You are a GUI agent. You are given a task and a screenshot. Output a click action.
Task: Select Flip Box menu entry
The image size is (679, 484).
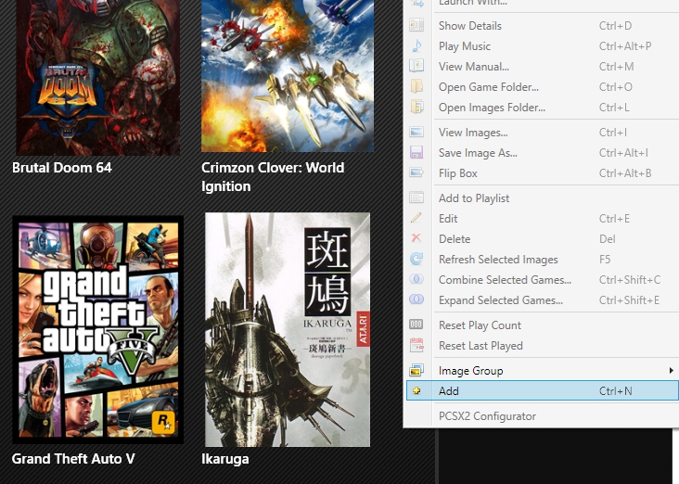[x=542, y=172]
